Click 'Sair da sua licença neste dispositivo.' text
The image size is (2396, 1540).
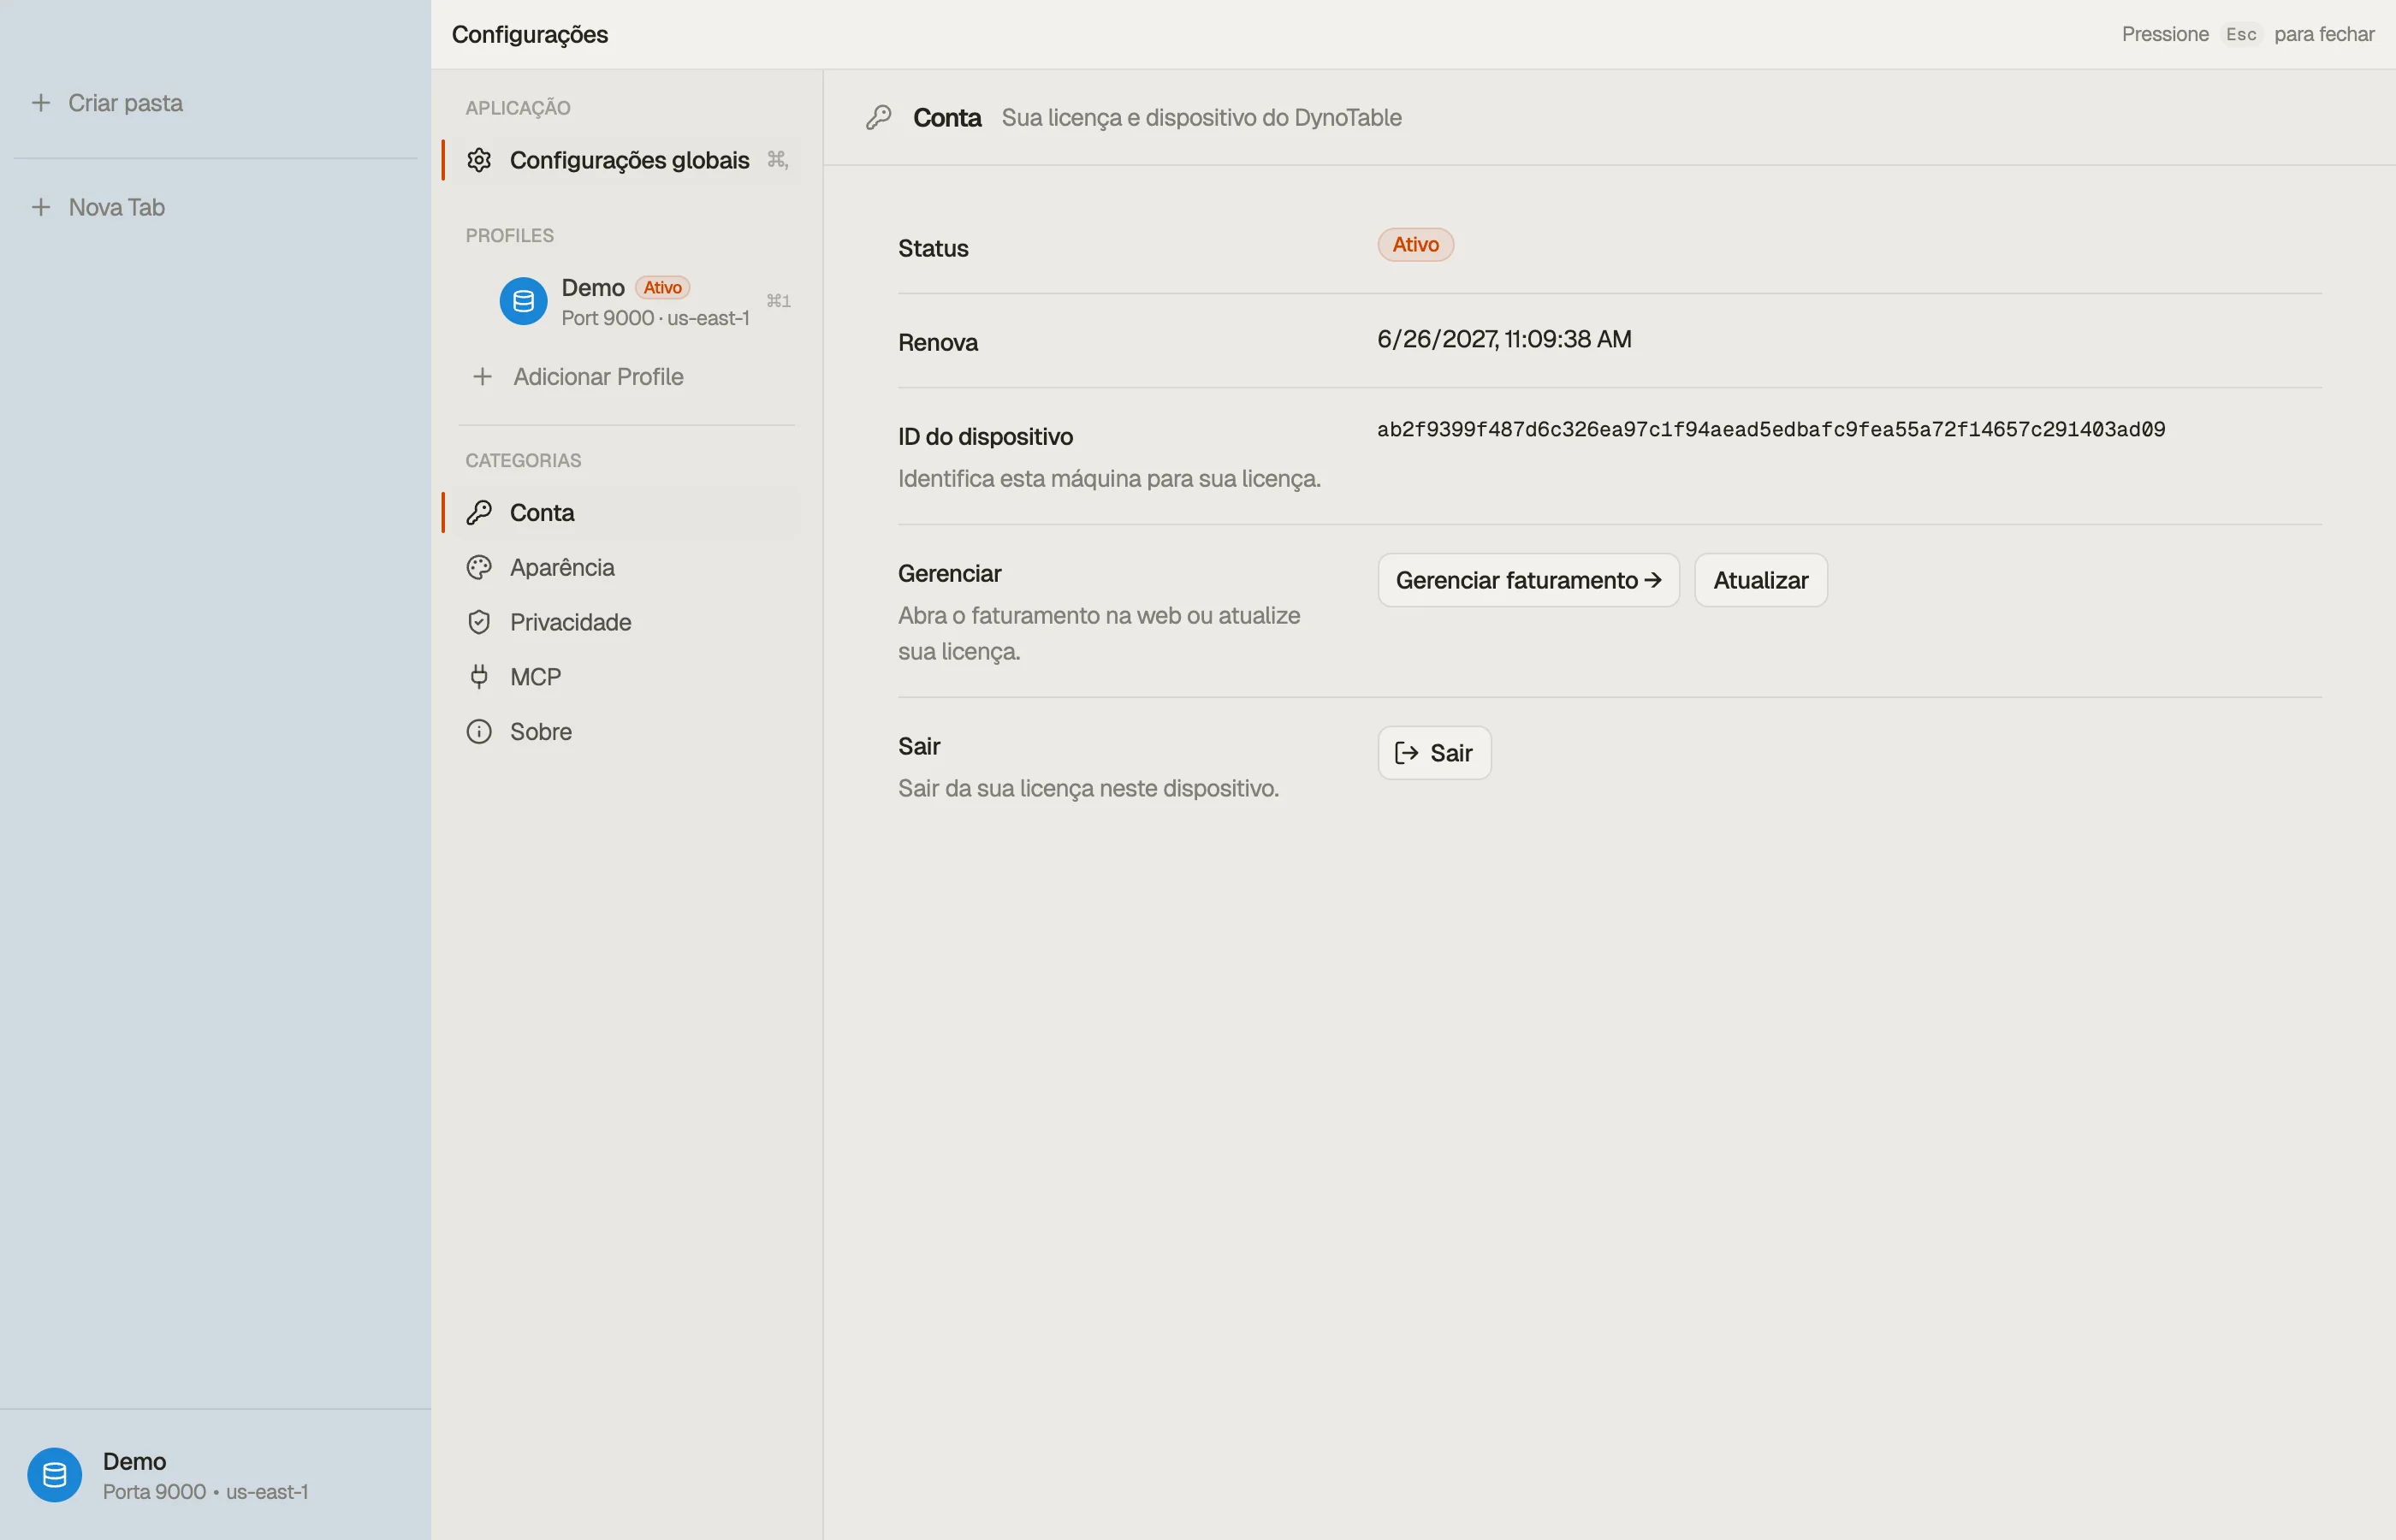tap(1088, 788)
